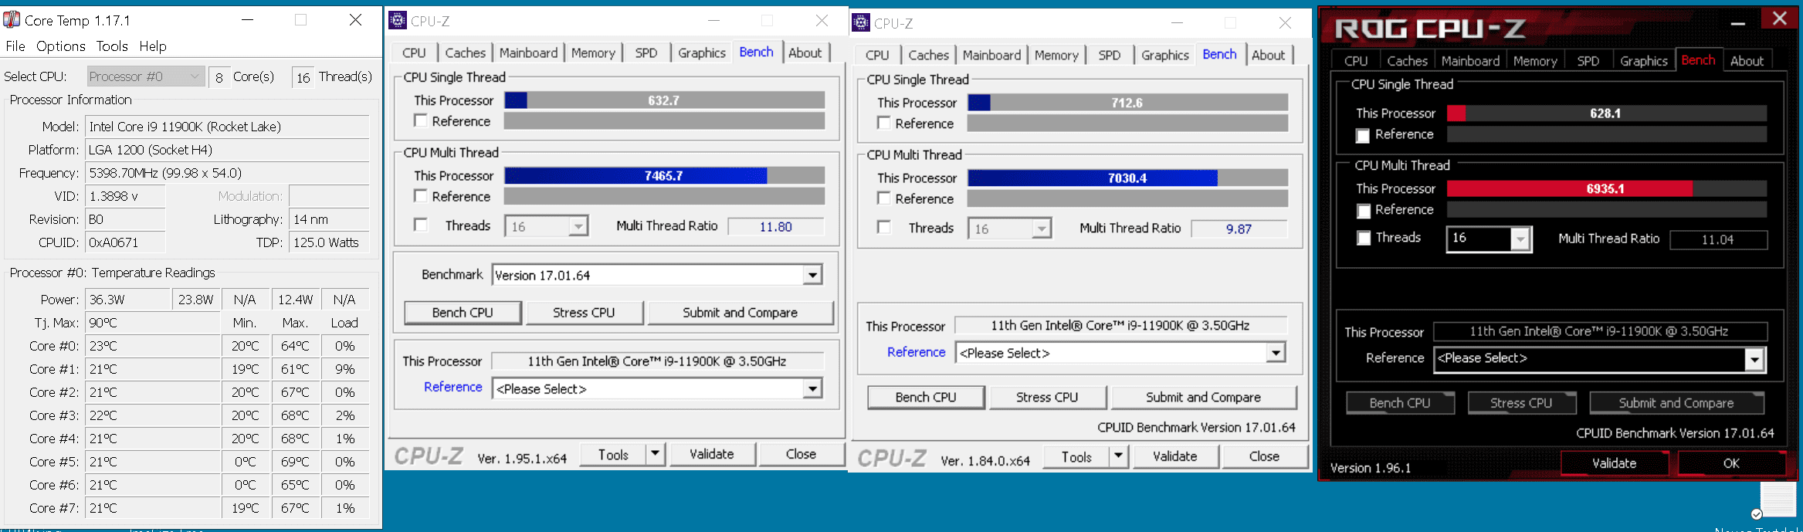This screenshot has width=1803, height=532.
Task: Open Reference processor dropdown in CPU-Z 1.84.0
Action: (x=1276, y=353)
